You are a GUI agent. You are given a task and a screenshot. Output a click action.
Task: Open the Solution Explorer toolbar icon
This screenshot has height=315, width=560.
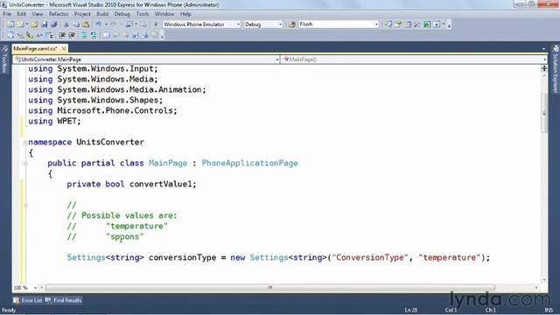click(388, 24)
